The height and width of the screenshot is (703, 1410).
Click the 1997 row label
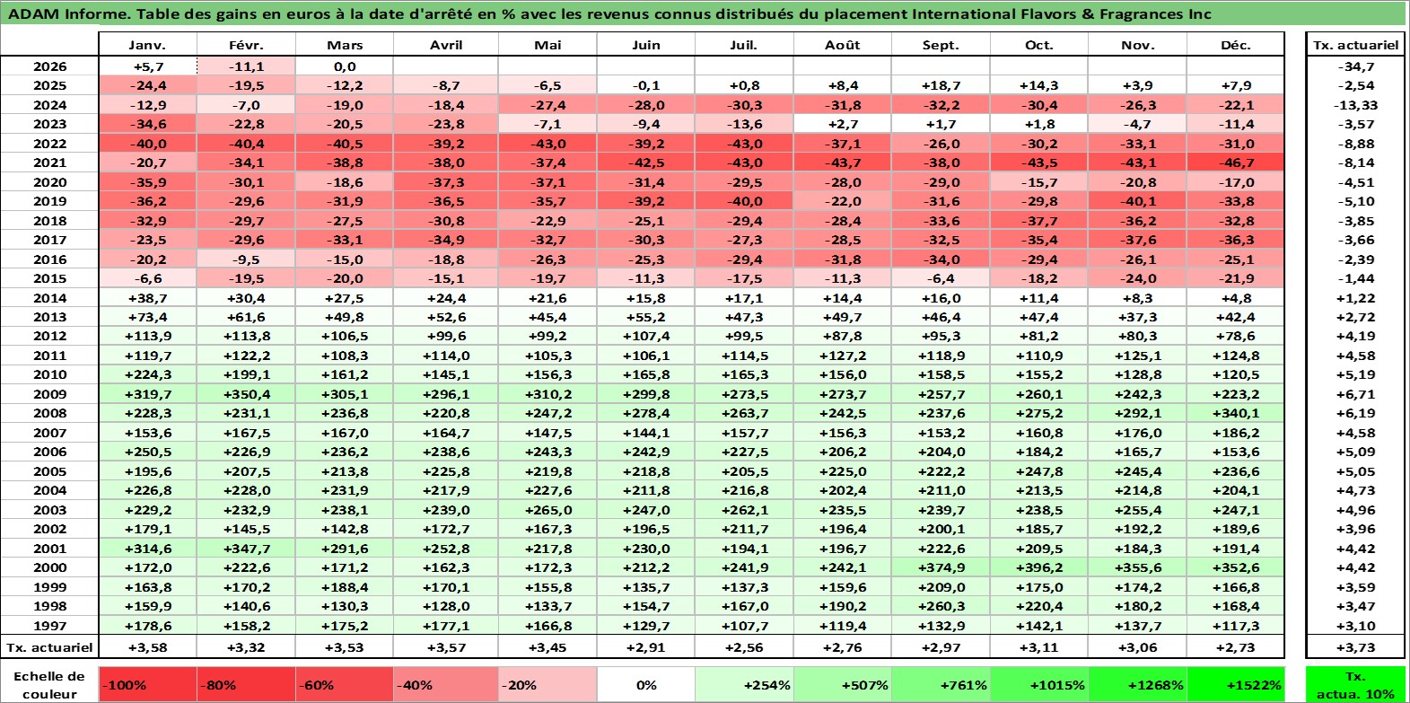[49, 626]
